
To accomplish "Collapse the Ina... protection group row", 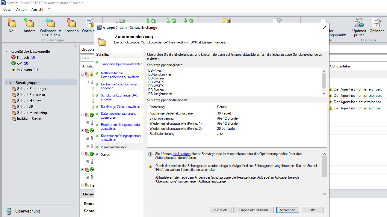I will point(83,185).
